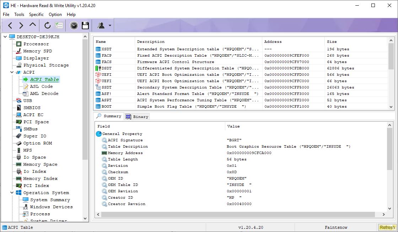
Task: Click the clock icon in the toolbar
Action: tap(74, 26)
